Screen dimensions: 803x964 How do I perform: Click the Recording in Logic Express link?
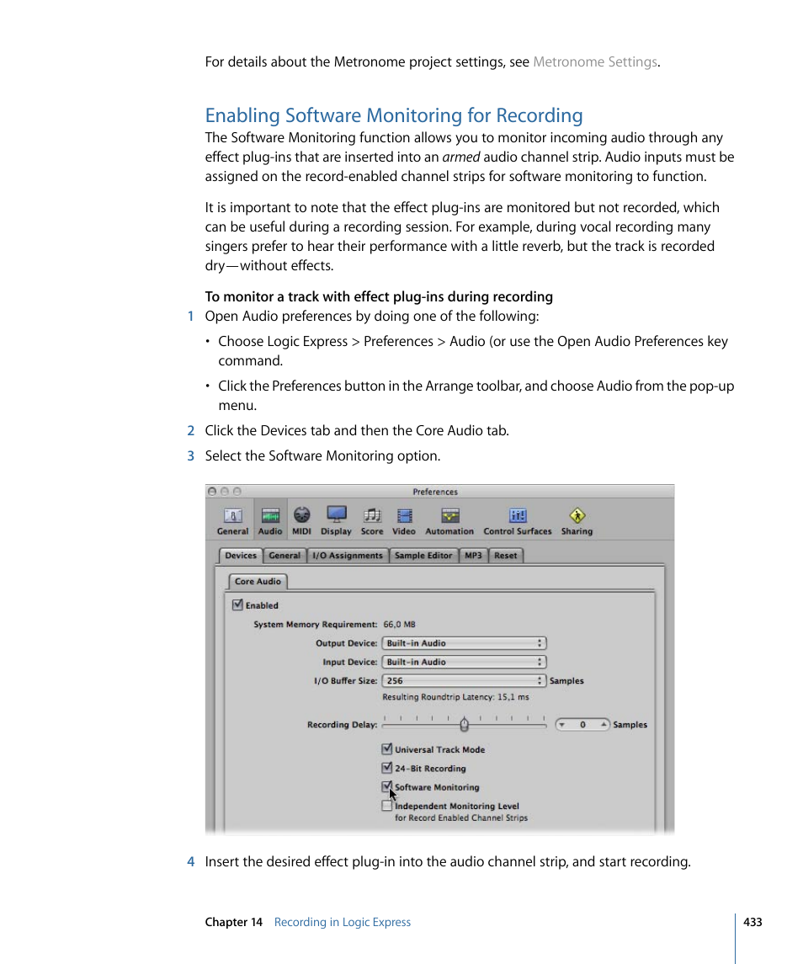pyautogui.click(x=343, y=922)
